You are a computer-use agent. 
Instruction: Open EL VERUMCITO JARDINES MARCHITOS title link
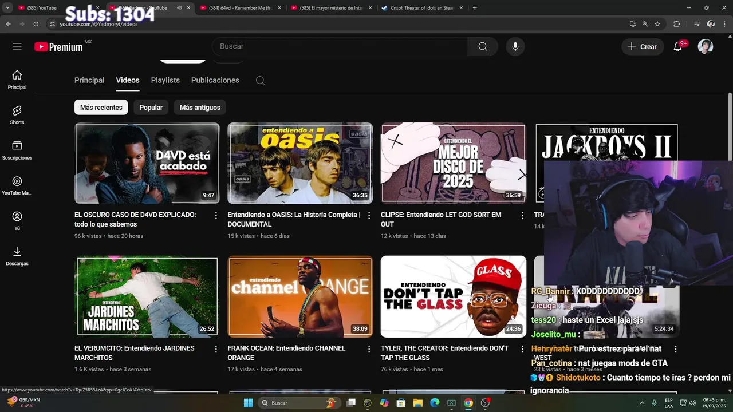(x=135, y=353)
